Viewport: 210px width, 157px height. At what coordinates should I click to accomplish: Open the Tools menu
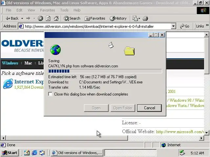64,10
